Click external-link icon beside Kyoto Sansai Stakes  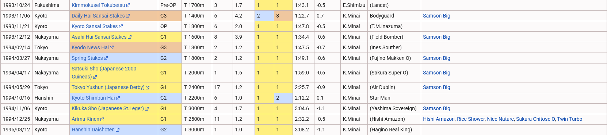pos(121,27)
